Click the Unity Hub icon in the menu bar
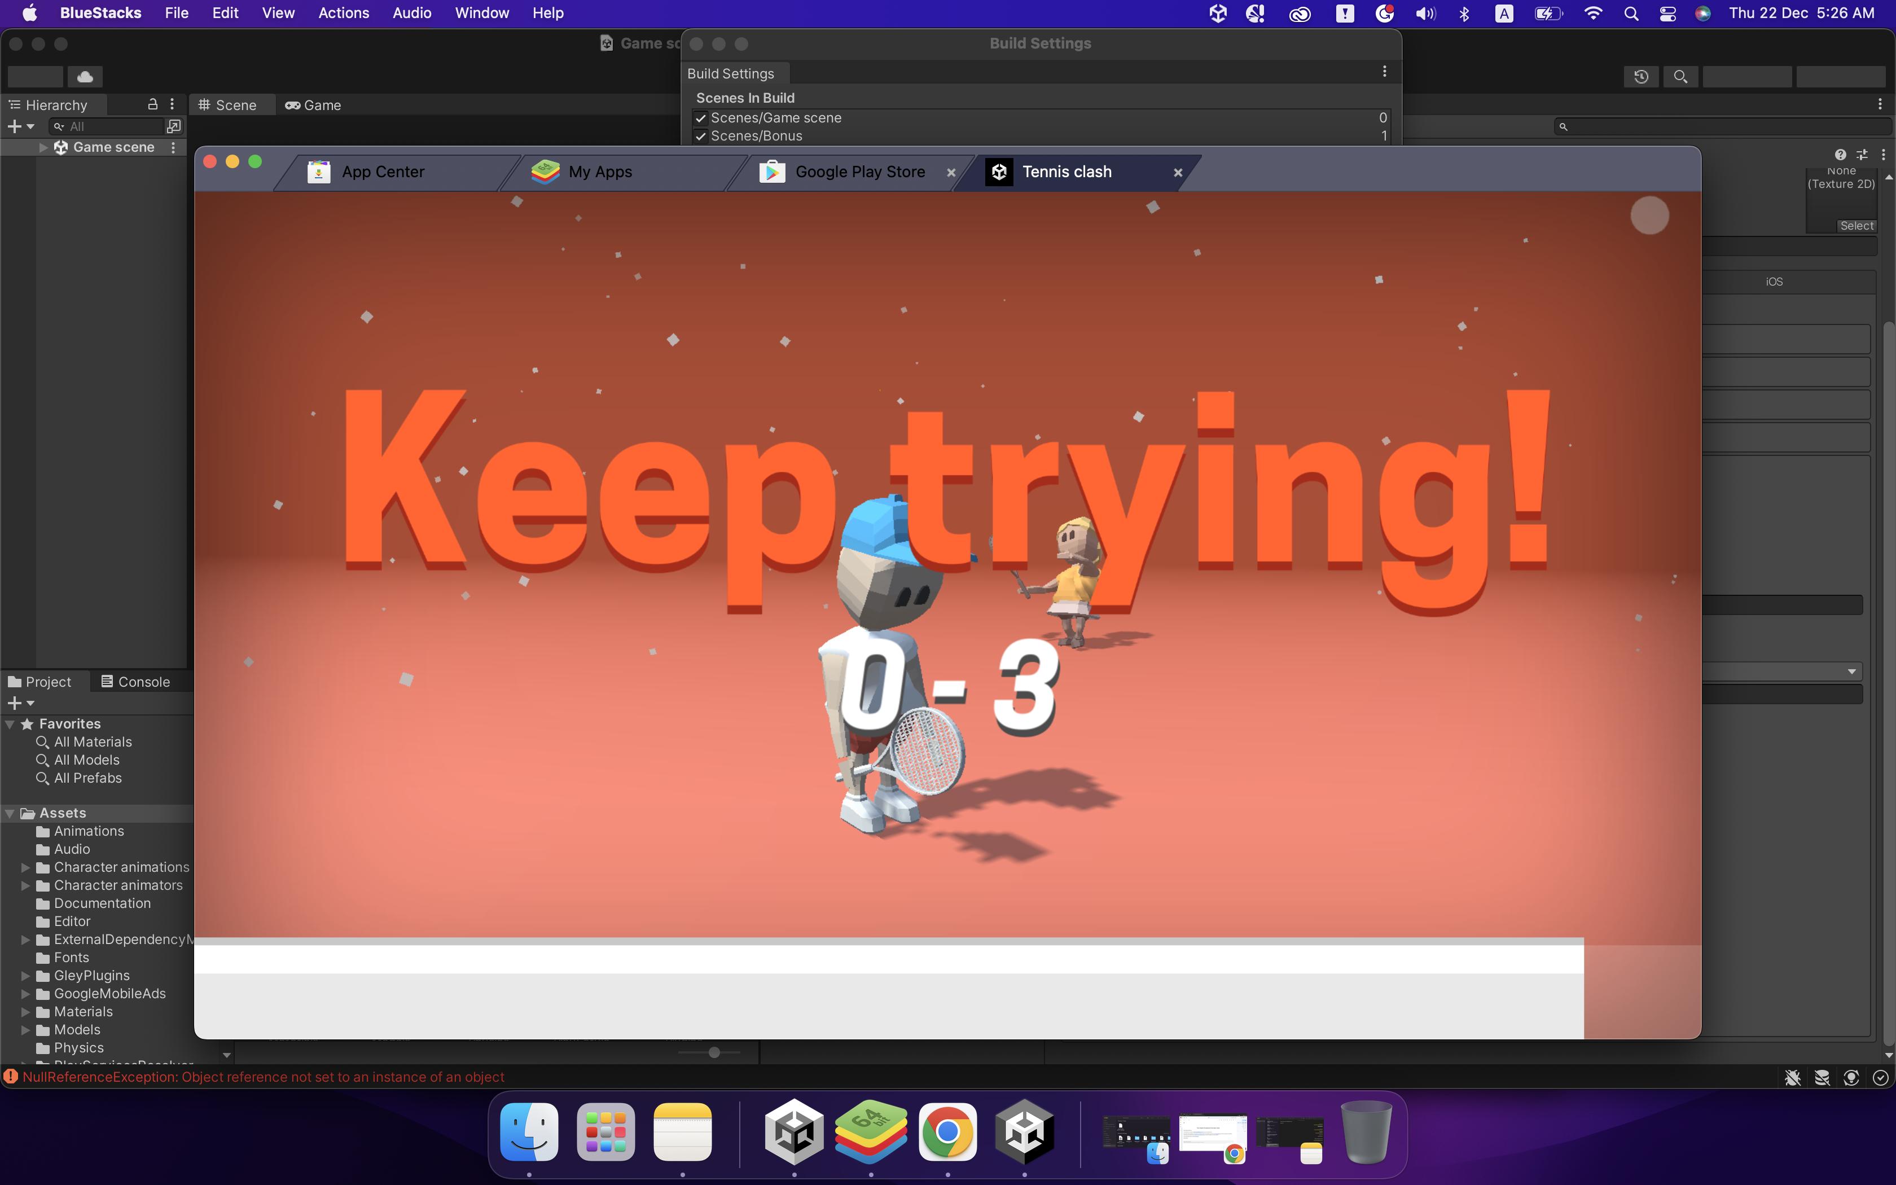The height and width of the screenshot is (1185, 1896). pos(1218,12)
